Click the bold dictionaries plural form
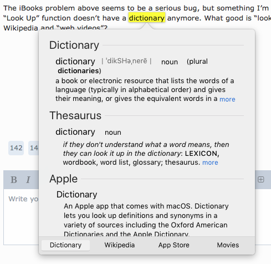The width and height of the screenshot is (271, 264). (x=79, y=71)
